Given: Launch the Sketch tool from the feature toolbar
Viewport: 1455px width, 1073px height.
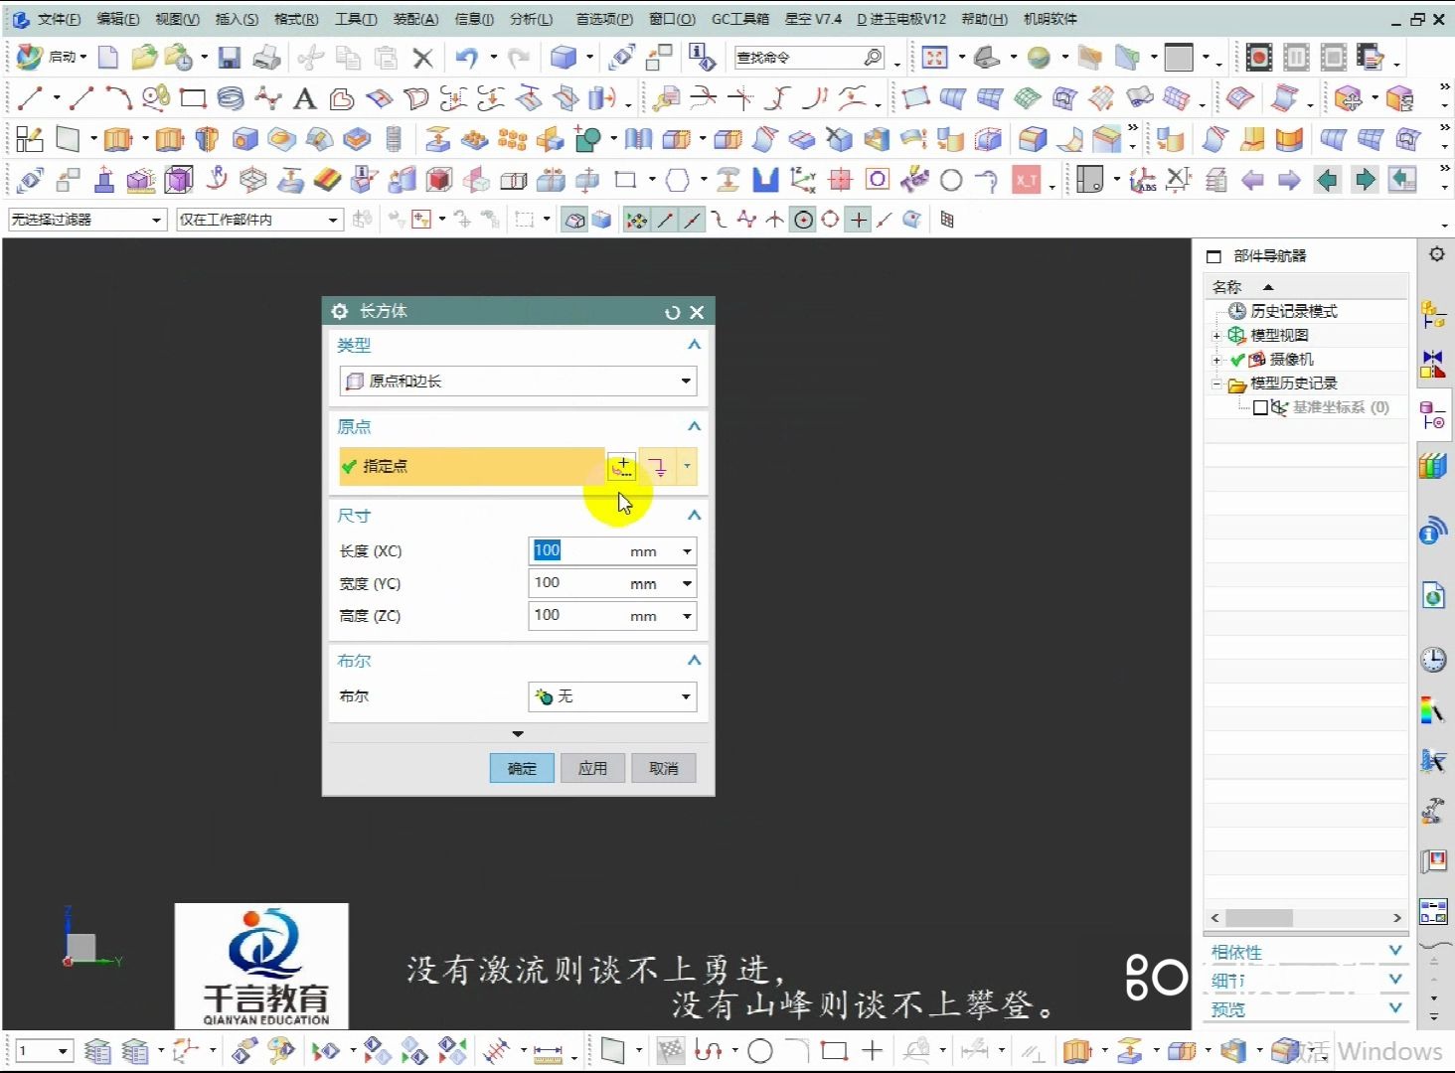Looking at the screenshot, I should click(29, 139).
